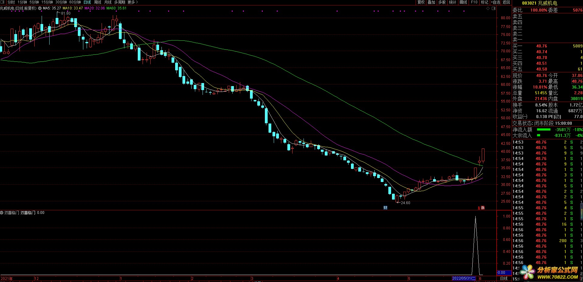Click the 24.60 low price annotation
583x282 pixels.
tap(405, 203)
